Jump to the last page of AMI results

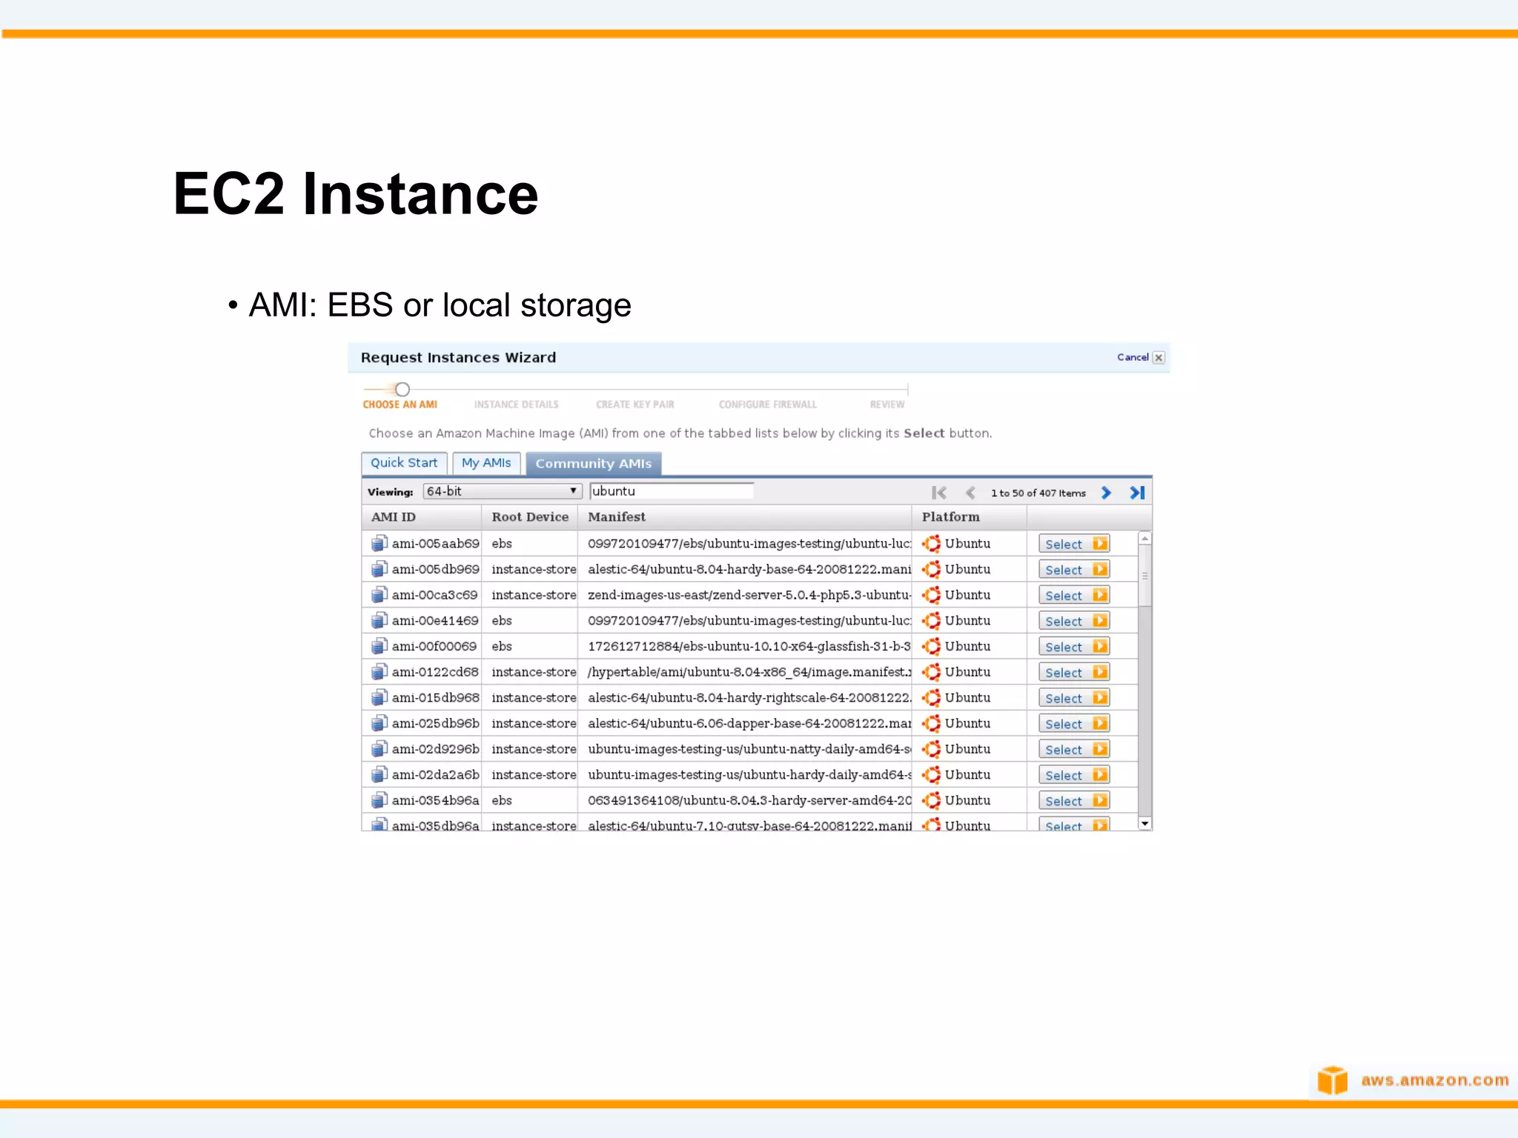pos(1137,493)
